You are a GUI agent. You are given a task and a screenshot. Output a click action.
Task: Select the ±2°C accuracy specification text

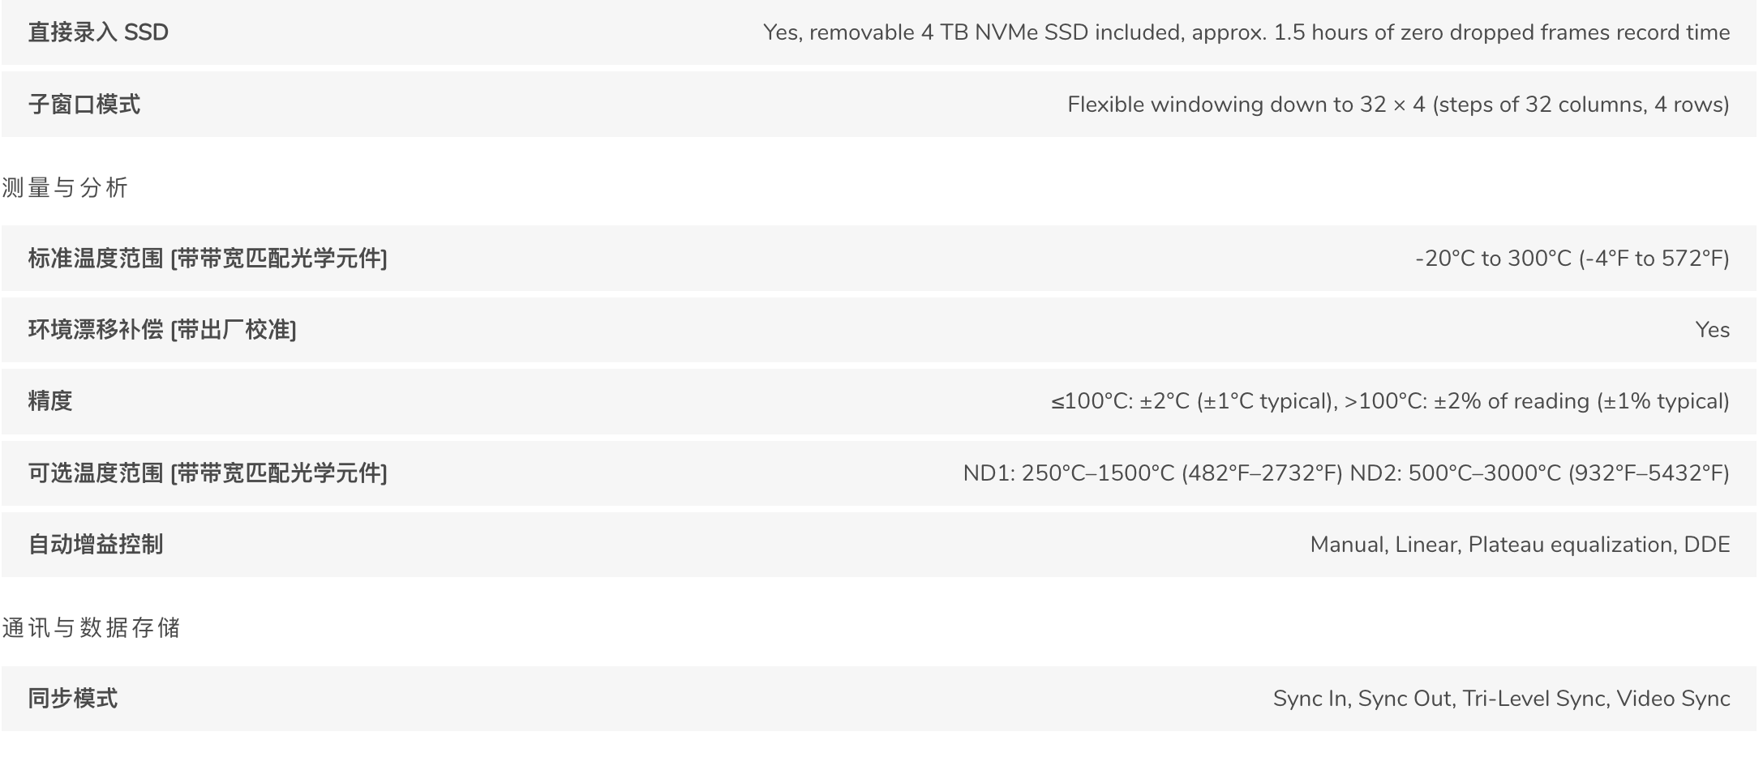click(x=1390, y=401)
